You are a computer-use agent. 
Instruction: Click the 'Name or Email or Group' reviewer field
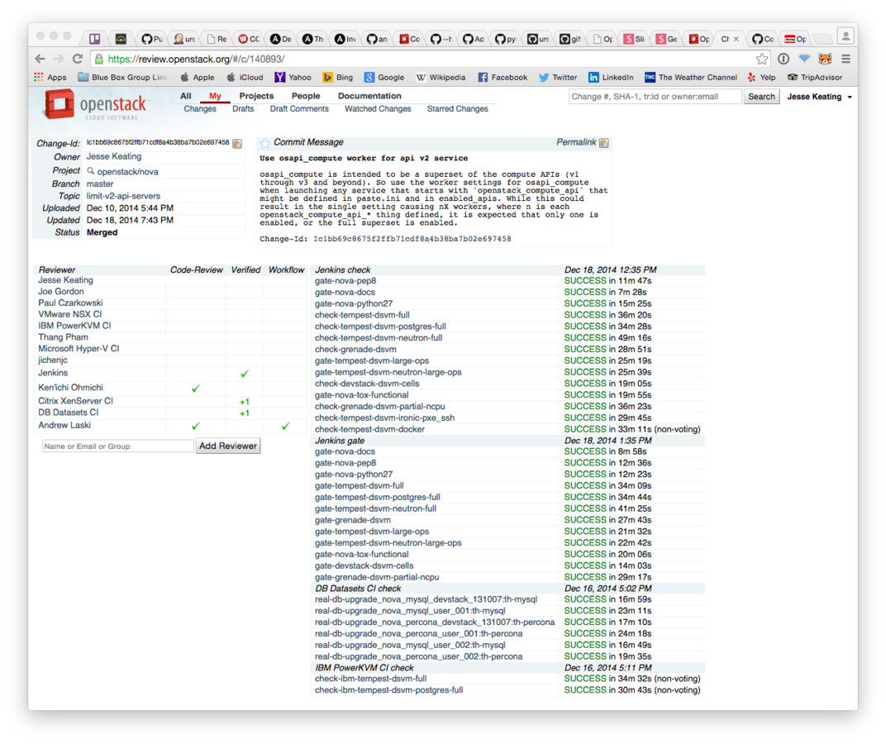pos(117,446)
